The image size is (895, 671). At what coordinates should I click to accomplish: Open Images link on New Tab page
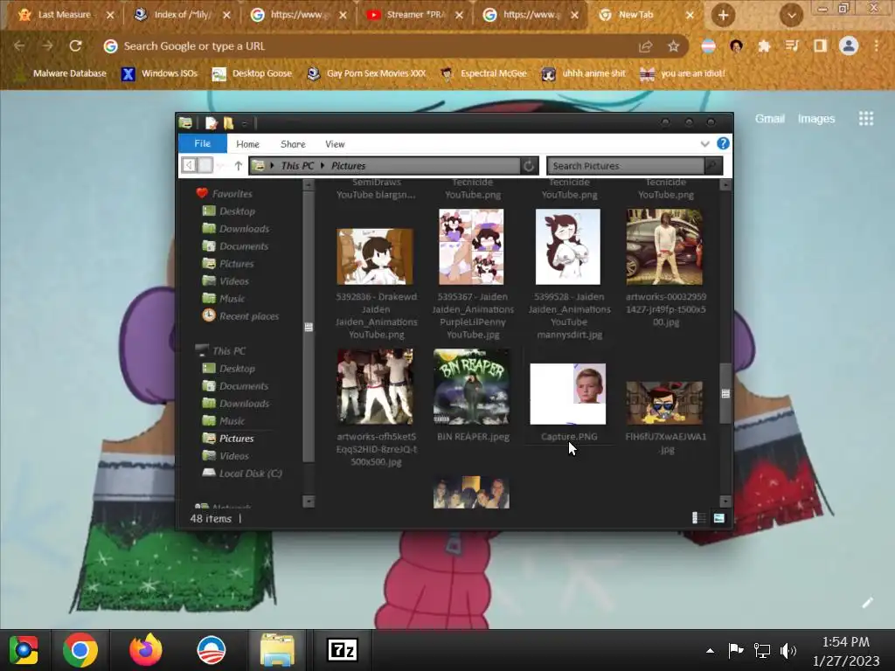[x=816, y=119]
